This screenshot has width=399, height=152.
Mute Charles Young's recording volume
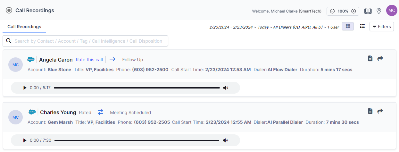click(x=225, y=140)
